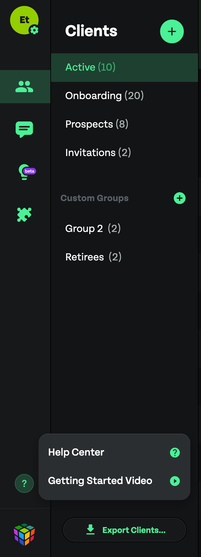Open the Invitations list

(98, 152)
